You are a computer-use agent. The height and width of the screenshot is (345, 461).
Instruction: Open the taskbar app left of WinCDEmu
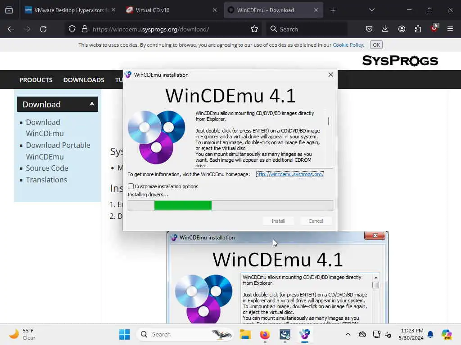(x=285, y=334)
